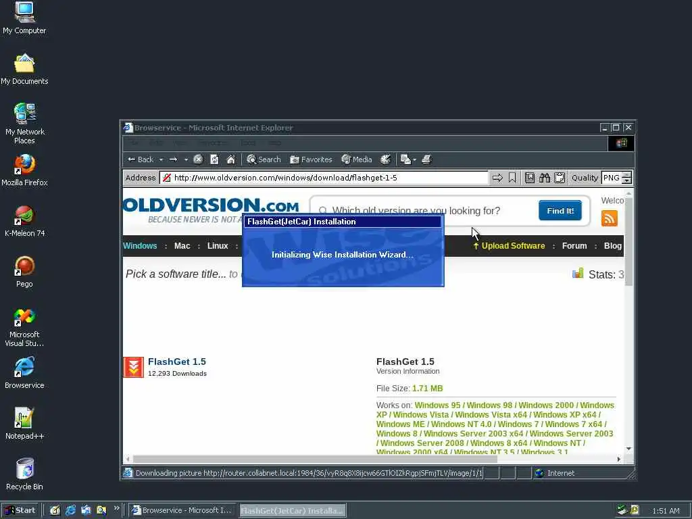The height and width of the screenshot is (519, 692).
Task: Click the vertical scrollbar down arrow
Action: (x=629, y=449)
